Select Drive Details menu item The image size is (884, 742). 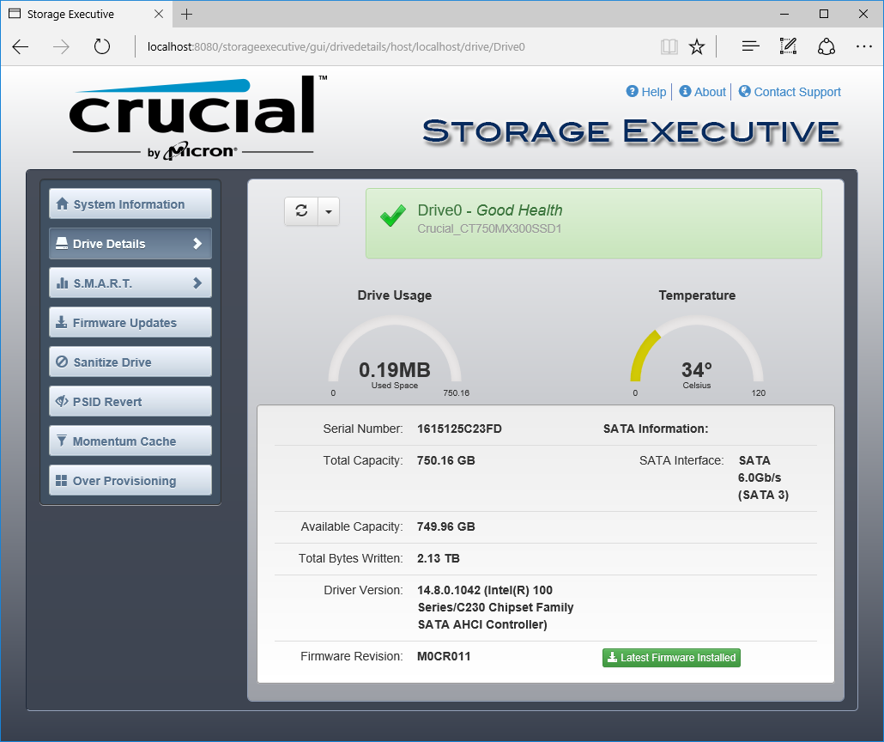[x=130, y=244]
